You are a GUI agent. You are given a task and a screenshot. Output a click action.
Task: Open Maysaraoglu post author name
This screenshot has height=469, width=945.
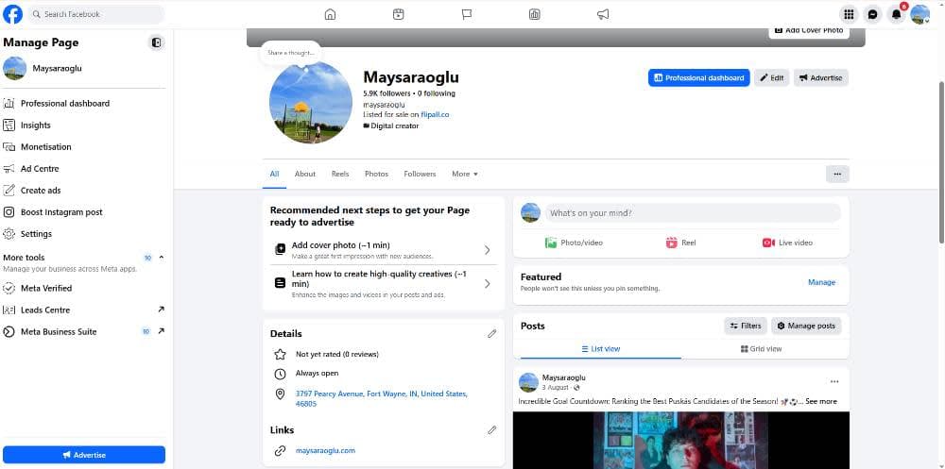[x=563, y=377]
